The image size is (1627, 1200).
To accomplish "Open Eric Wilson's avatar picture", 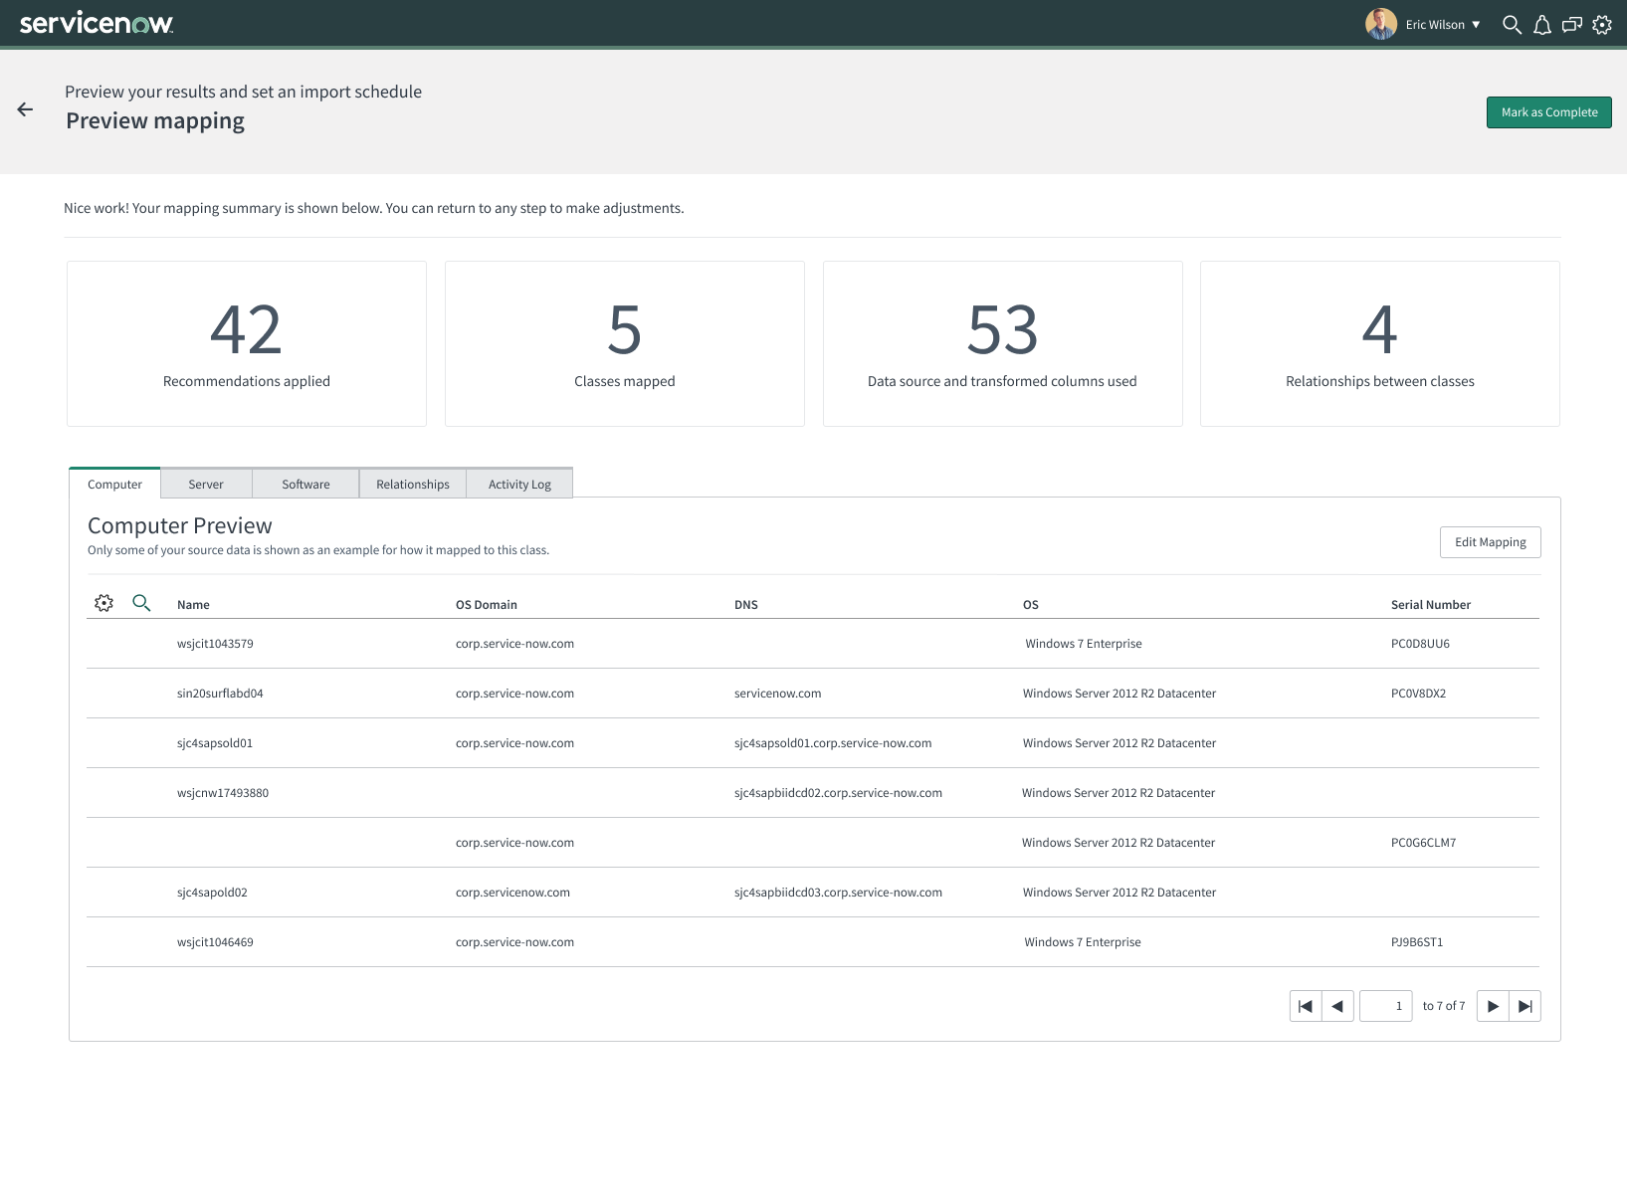I will click(x=1381, y=24).
